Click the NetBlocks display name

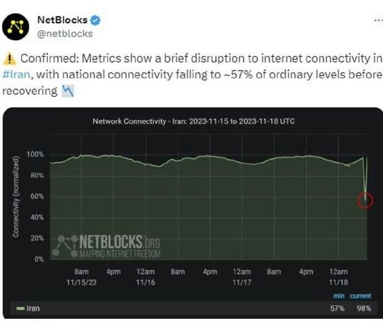click(63, 21)
